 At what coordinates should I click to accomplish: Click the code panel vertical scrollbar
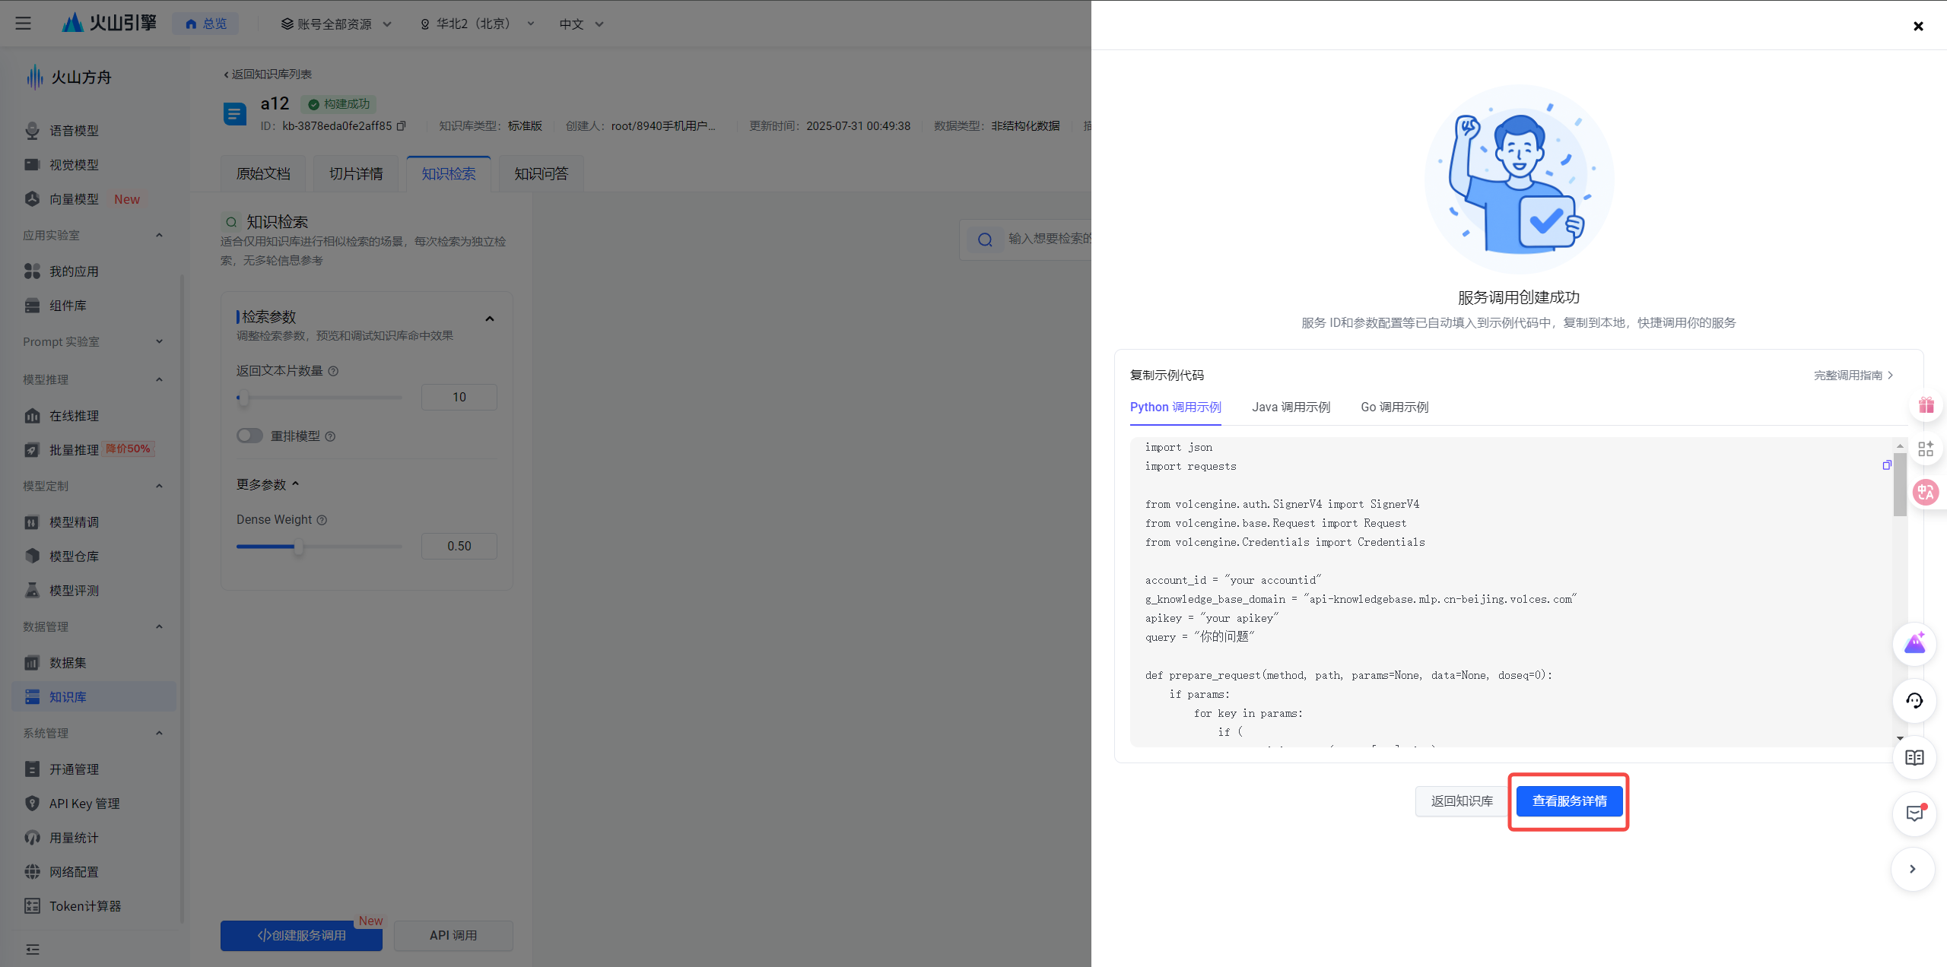[x=1900, y=484]
